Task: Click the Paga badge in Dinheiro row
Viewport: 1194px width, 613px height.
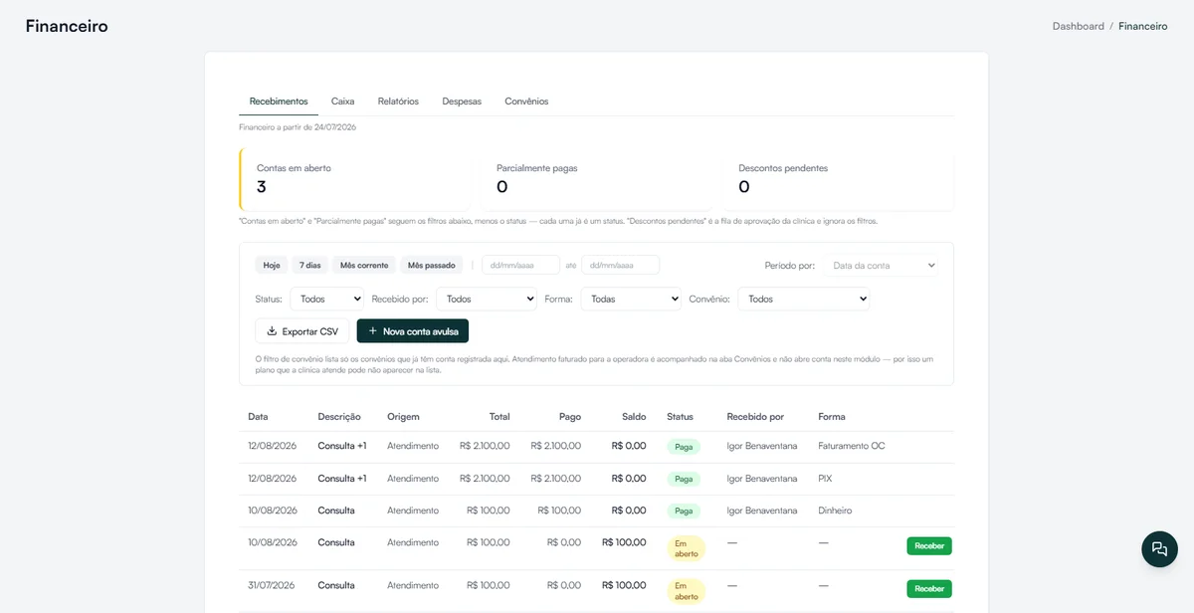Action: (x=684, y=511)
